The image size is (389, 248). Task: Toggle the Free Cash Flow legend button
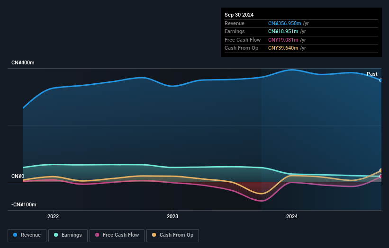[117, 235]
